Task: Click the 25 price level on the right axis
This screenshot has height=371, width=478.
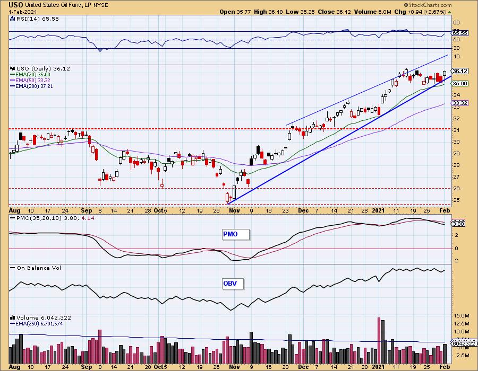Action: [x=457, y=200]
